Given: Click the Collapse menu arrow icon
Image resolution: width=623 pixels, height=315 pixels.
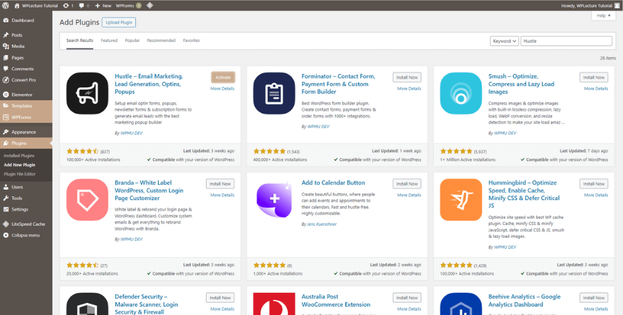Looking at the screenshot, I should pos(6,235).
